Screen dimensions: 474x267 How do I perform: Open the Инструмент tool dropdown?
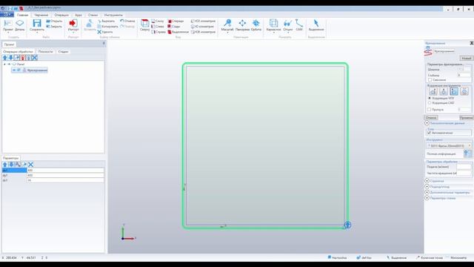tap(449, 146)
